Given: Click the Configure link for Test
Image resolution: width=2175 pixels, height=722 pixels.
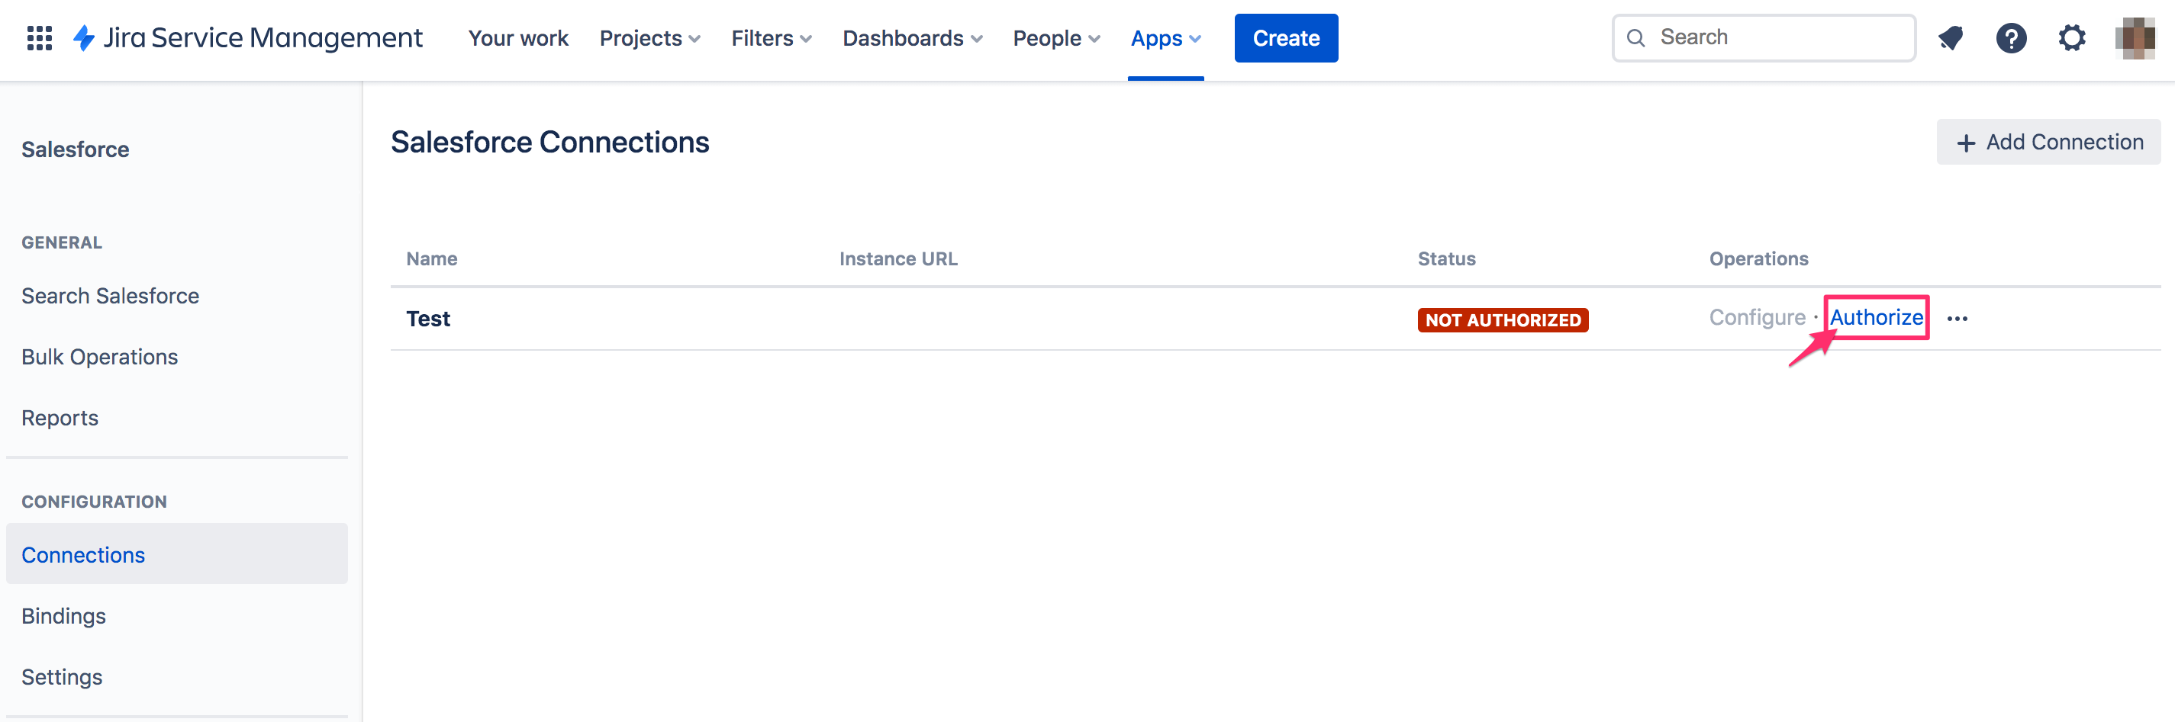Looking at the screenshot, I should click(x=1757, y=317).
